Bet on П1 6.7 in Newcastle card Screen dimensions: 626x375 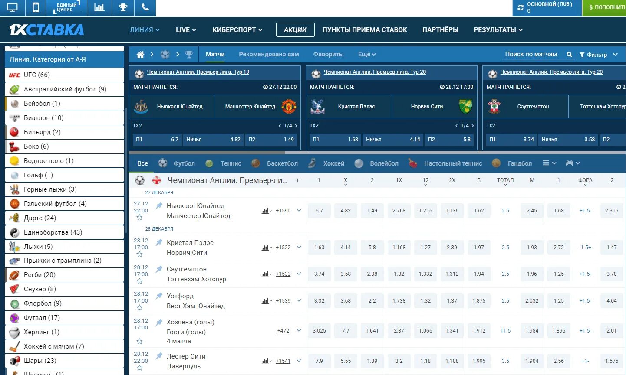pyautogui.click(x=158, y=140)
